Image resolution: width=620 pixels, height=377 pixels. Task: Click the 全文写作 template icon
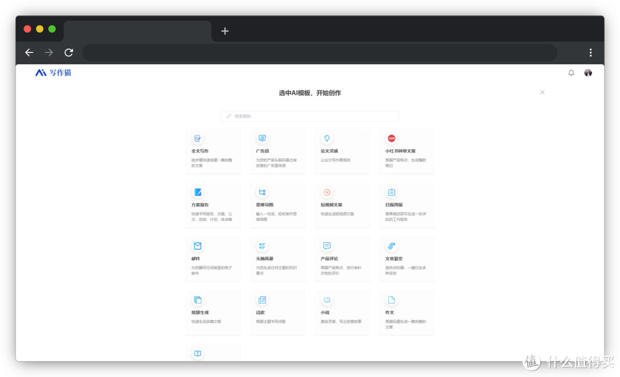tap(197, 138)
